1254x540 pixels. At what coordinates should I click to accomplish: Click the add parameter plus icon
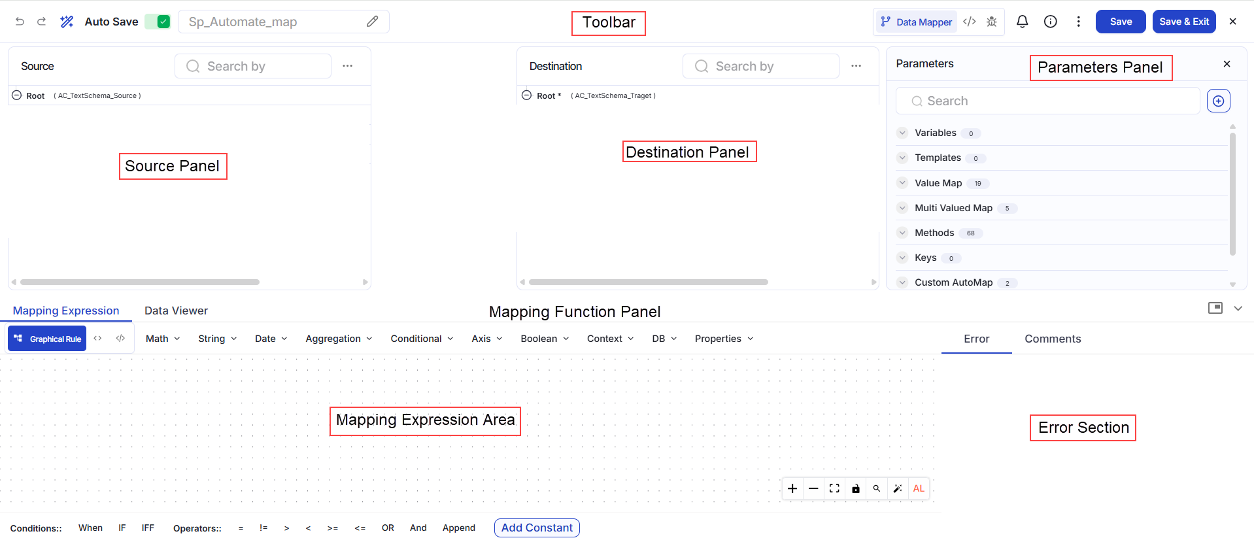pos(1219,101)
